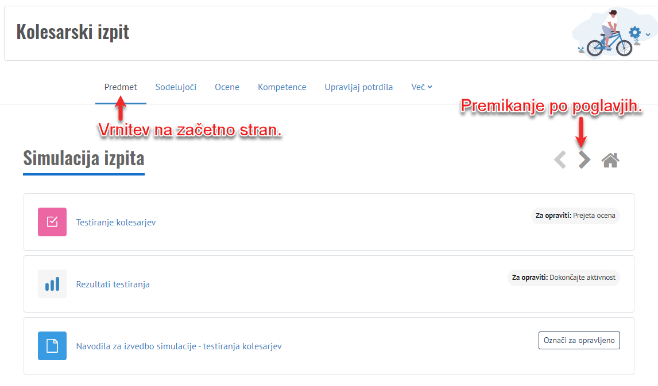
Task: Click the home icon in section navigation
Action: pos(610,161)
